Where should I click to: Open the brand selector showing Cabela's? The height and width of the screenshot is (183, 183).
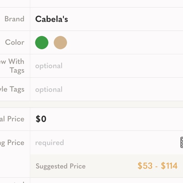point(107,19)
